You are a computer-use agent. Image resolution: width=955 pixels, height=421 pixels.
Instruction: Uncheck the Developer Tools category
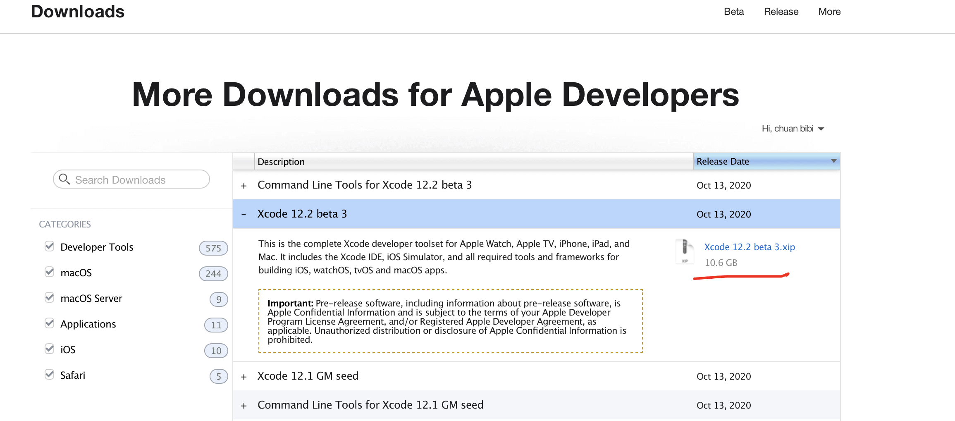(50, 246)
